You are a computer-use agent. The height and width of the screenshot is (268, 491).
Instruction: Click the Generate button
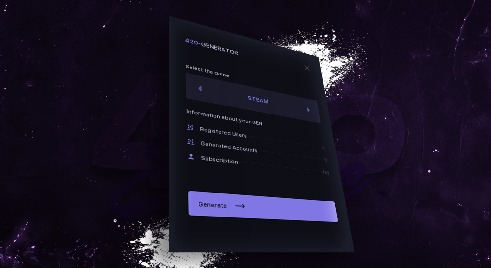262,207
